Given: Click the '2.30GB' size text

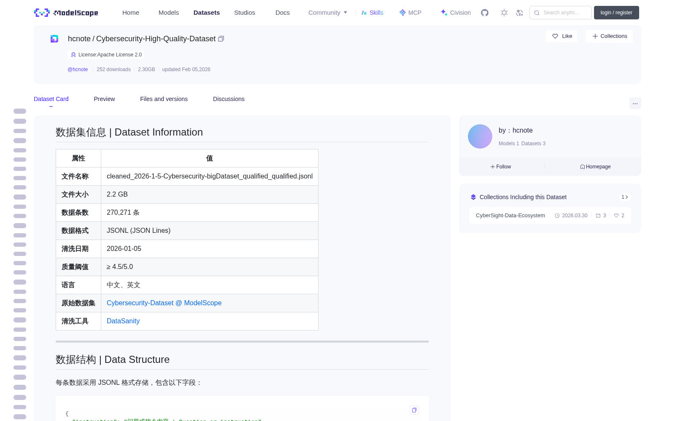Looking at the screenshot, I should [146, 69].
